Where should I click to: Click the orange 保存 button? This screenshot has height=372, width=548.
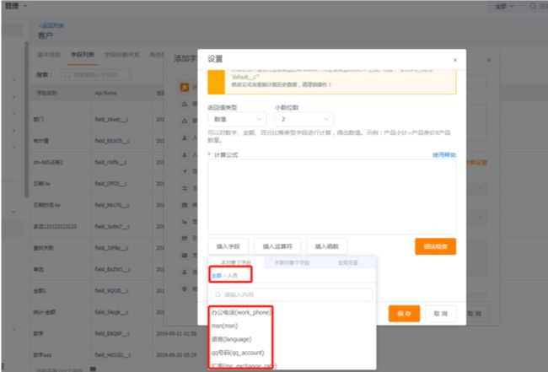point(404,313)
